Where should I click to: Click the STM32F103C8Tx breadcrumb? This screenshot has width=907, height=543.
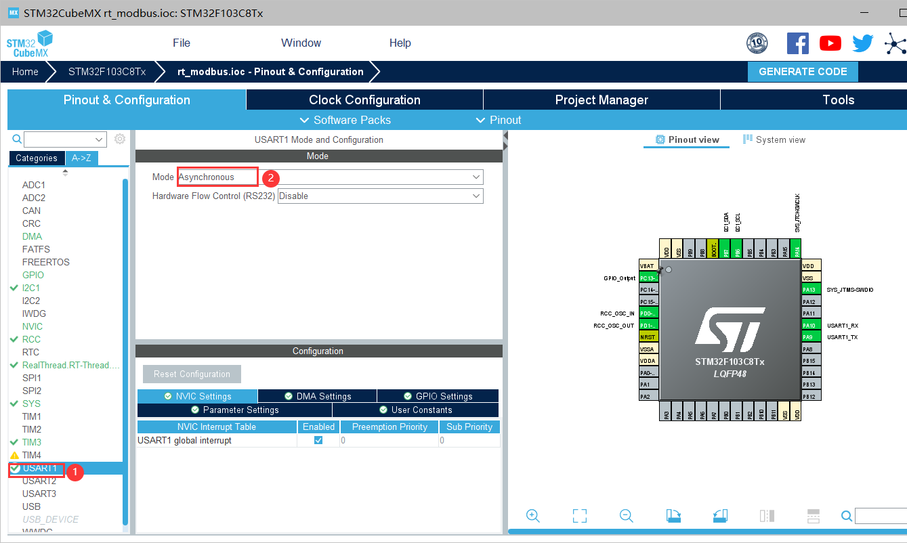tap(107, 72)
